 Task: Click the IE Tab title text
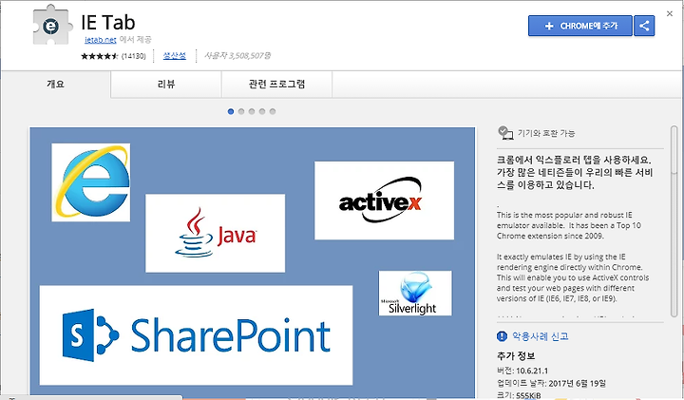click(x=108, y=22)
